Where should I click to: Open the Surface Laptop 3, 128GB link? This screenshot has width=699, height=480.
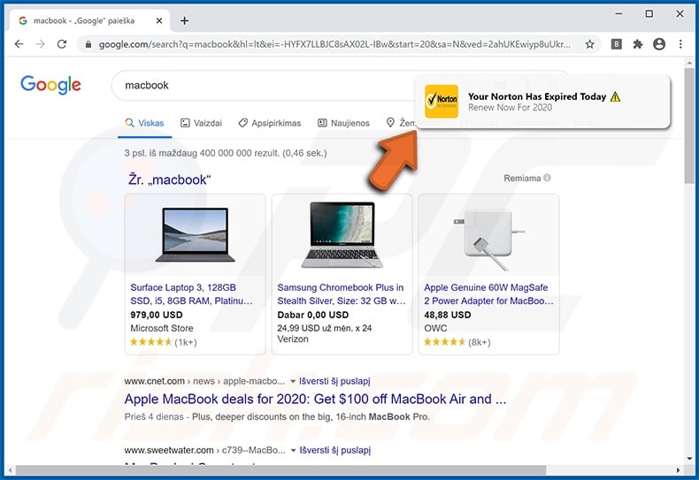[191, 293]
